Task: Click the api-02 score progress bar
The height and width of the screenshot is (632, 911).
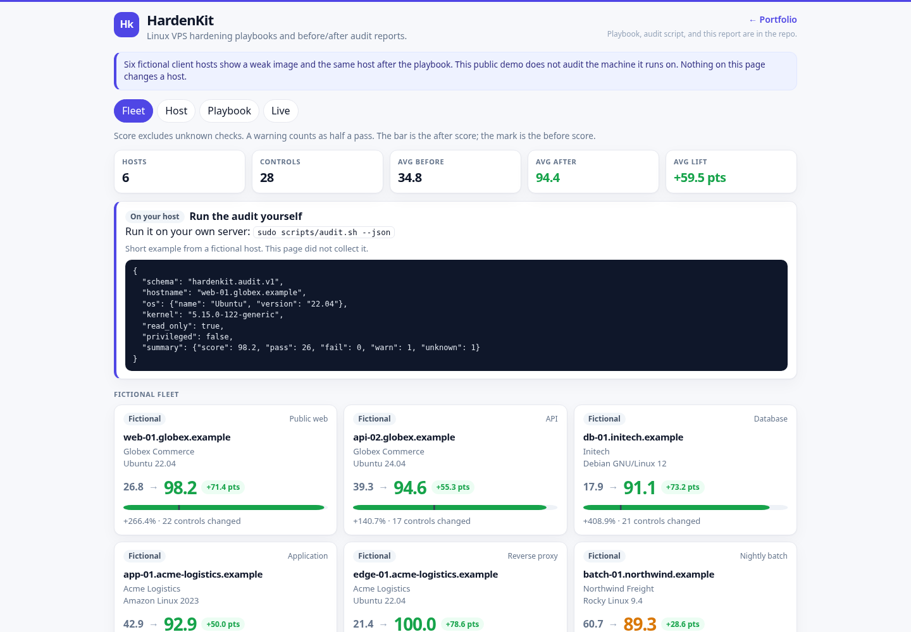Action: pos(455,507)
